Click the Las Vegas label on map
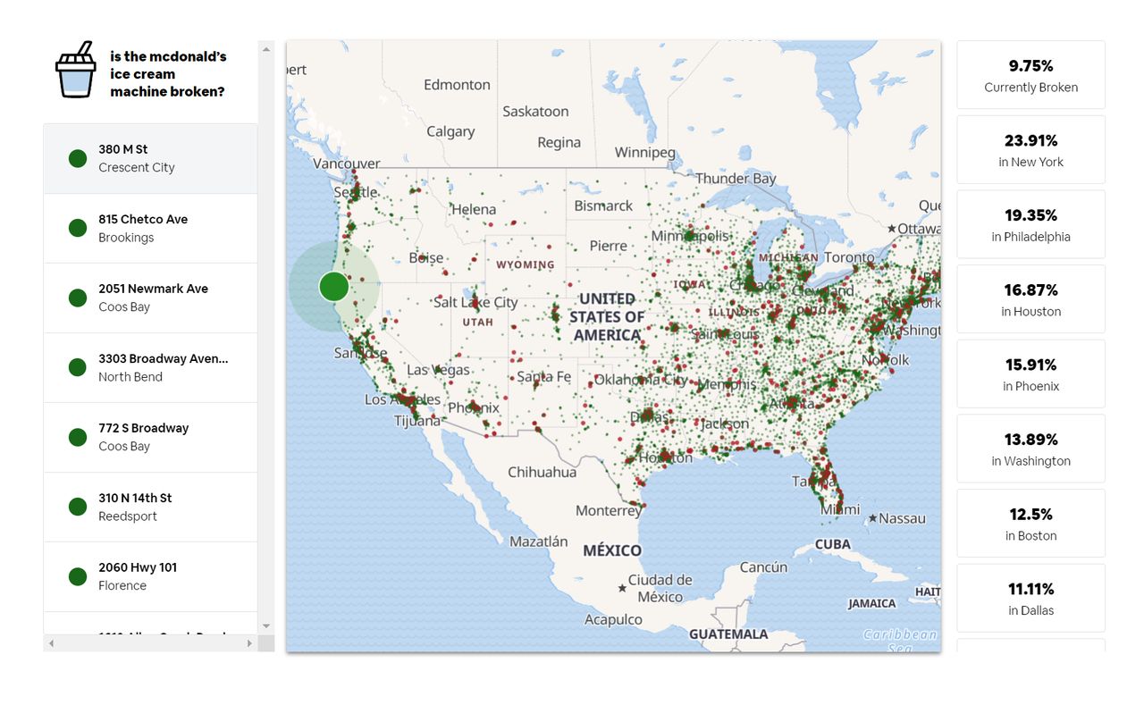Image resolution: width=1144 pixels, height=705 pixels. (x=438, y=370)
